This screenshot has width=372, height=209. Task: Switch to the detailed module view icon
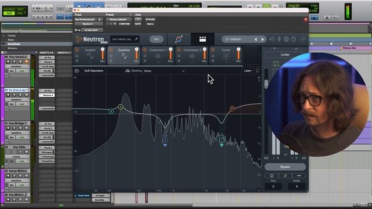pyautogui.click(x=203, y=39)
